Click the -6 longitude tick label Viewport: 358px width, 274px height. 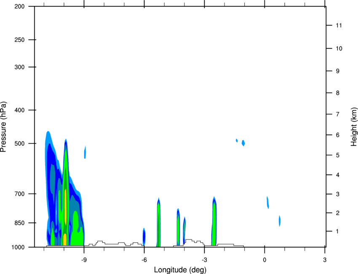coord(144,260)
